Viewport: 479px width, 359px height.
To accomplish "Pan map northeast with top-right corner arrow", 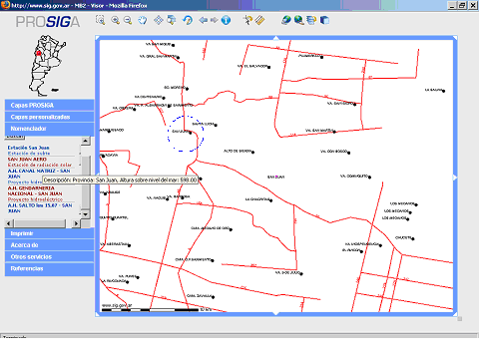I will pos(455,38).
